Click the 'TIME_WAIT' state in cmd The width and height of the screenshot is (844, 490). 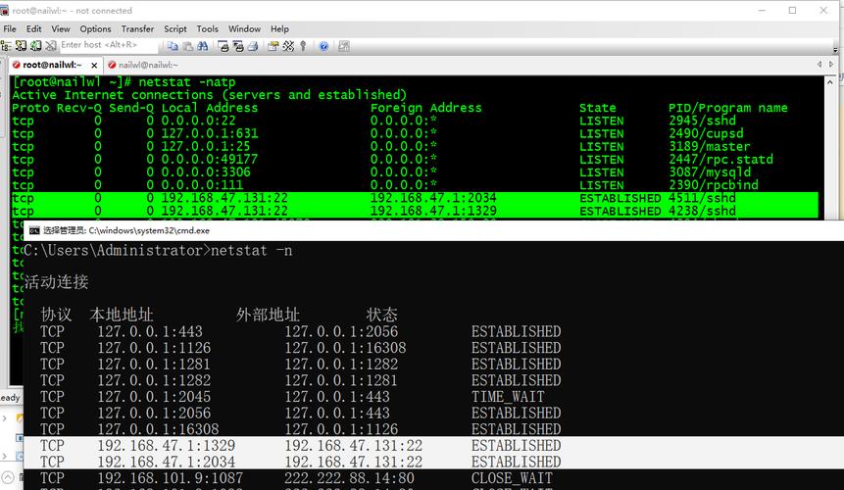(508, 397)
